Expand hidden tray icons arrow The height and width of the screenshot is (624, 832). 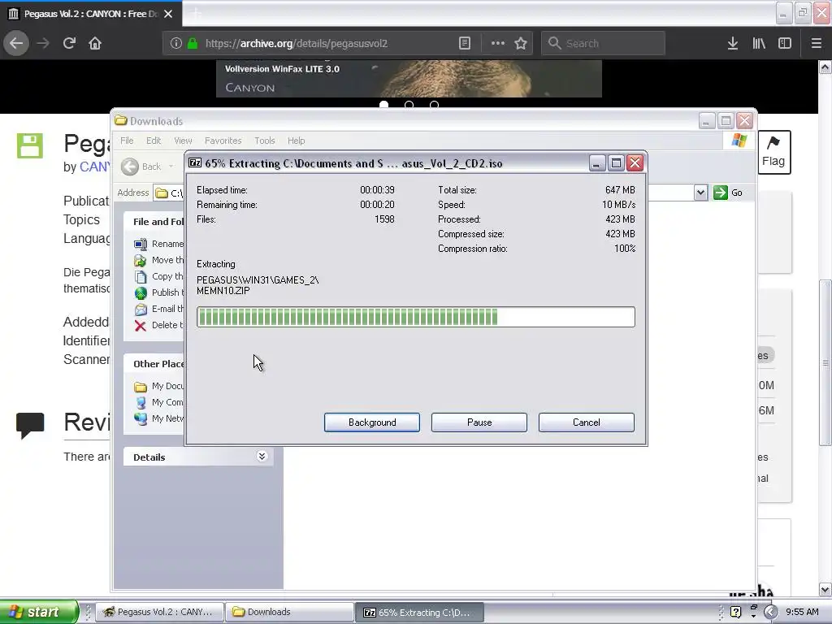click(771, 612)
